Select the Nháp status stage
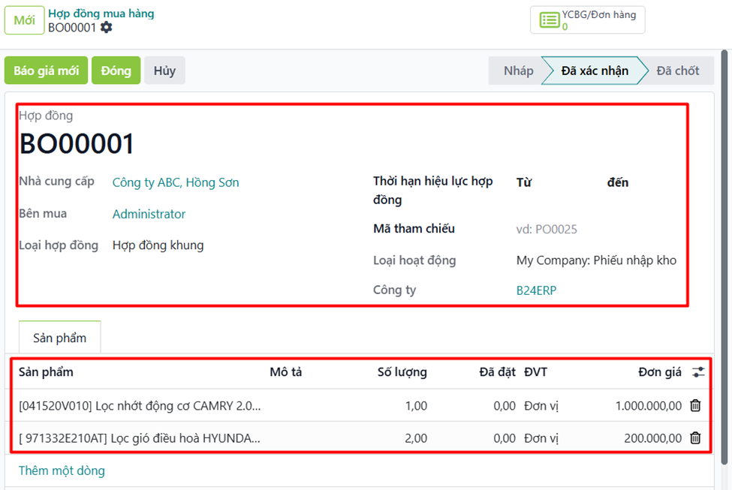 (x=518, y=71)
